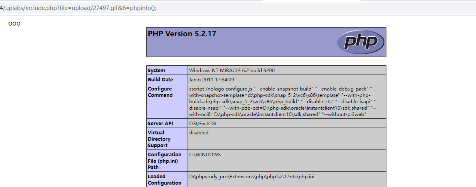Click the 'PHP Version 5.2.17' heading
The width and height of the screenshot is (476, 187).
click(182, 33)
